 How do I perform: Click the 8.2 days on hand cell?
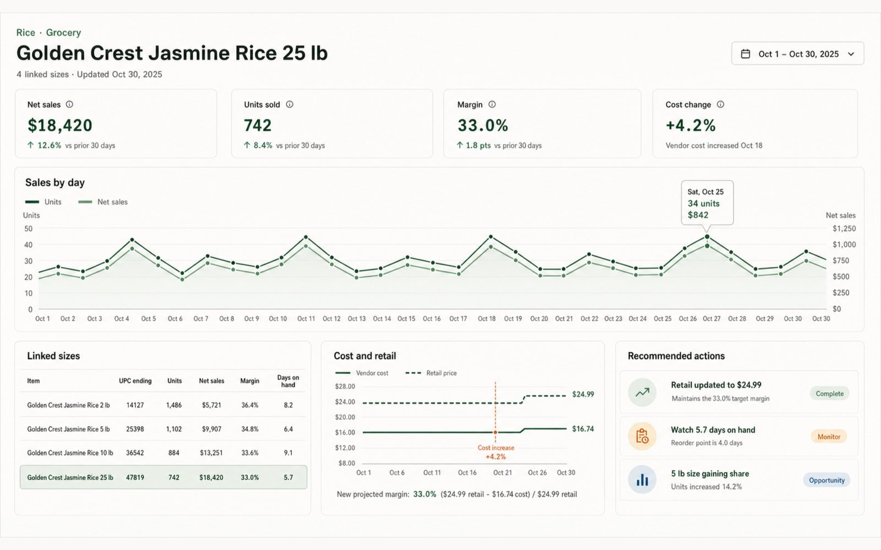289,405
